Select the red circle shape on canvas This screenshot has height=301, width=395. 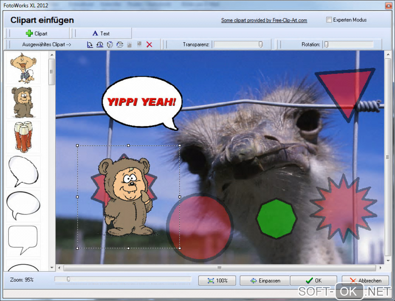click(x=200, y=228)
